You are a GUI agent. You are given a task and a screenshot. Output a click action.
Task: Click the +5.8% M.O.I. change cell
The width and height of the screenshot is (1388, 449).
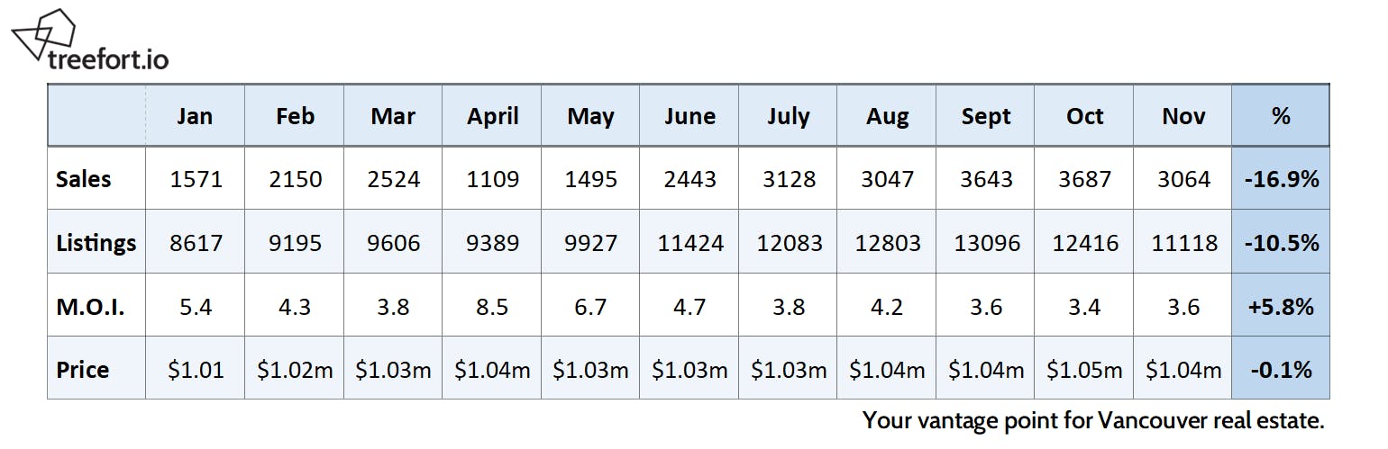point(1281,307)
